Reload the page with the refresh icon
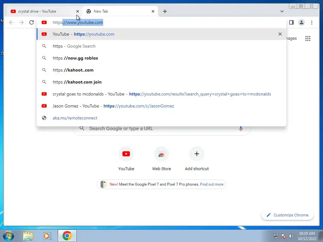 pyautogui.click(x=32, y=22)
